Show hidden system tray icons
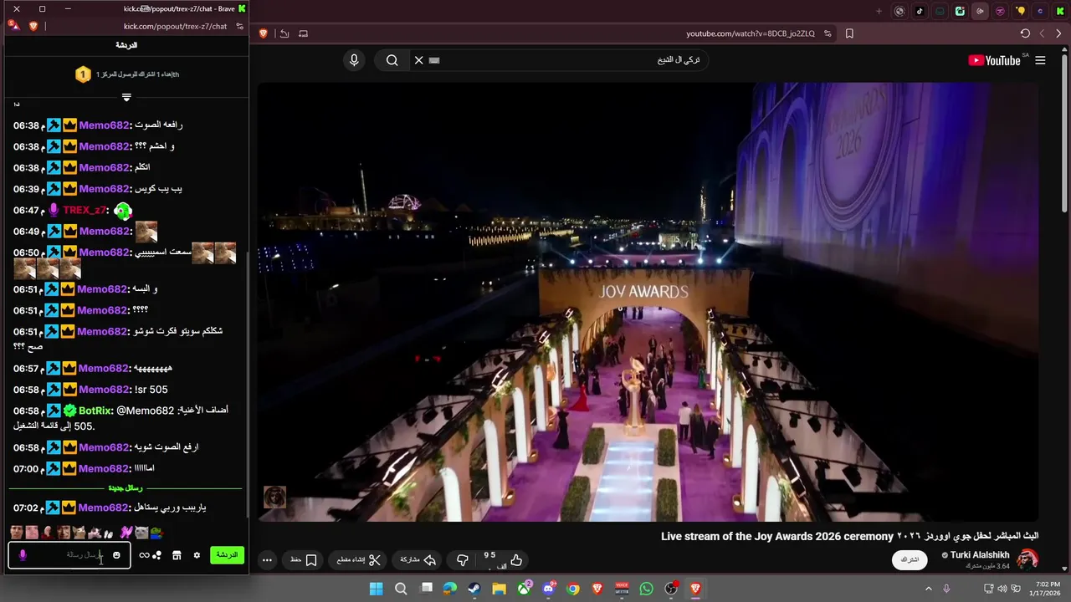This screenshot has width=1071, height=602. pyautogui.click(x=927, y=589)
